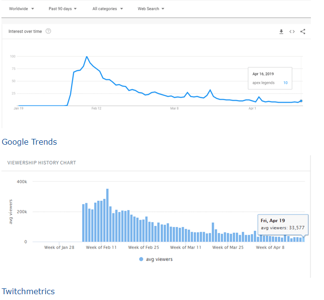
Task: Click the 'Week of Jan 28' label
Action: click(x=59, y=247)
